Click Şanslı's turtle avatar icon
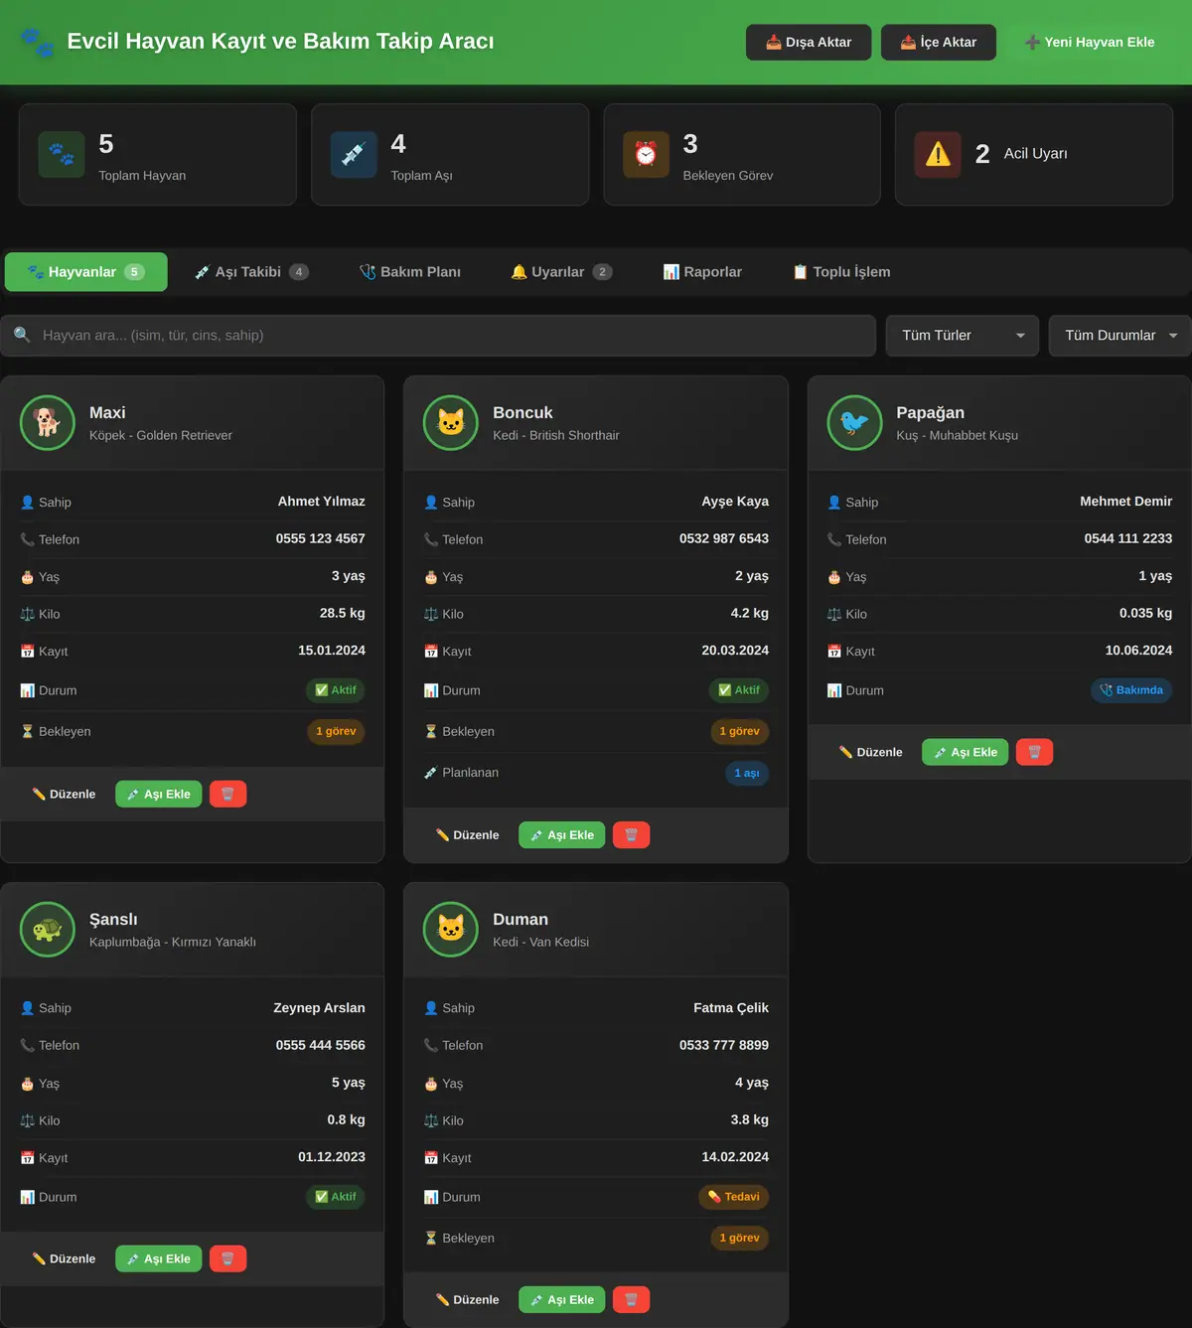The height and width of the screenshot is (1328, 1192). (x=48, y=930)
